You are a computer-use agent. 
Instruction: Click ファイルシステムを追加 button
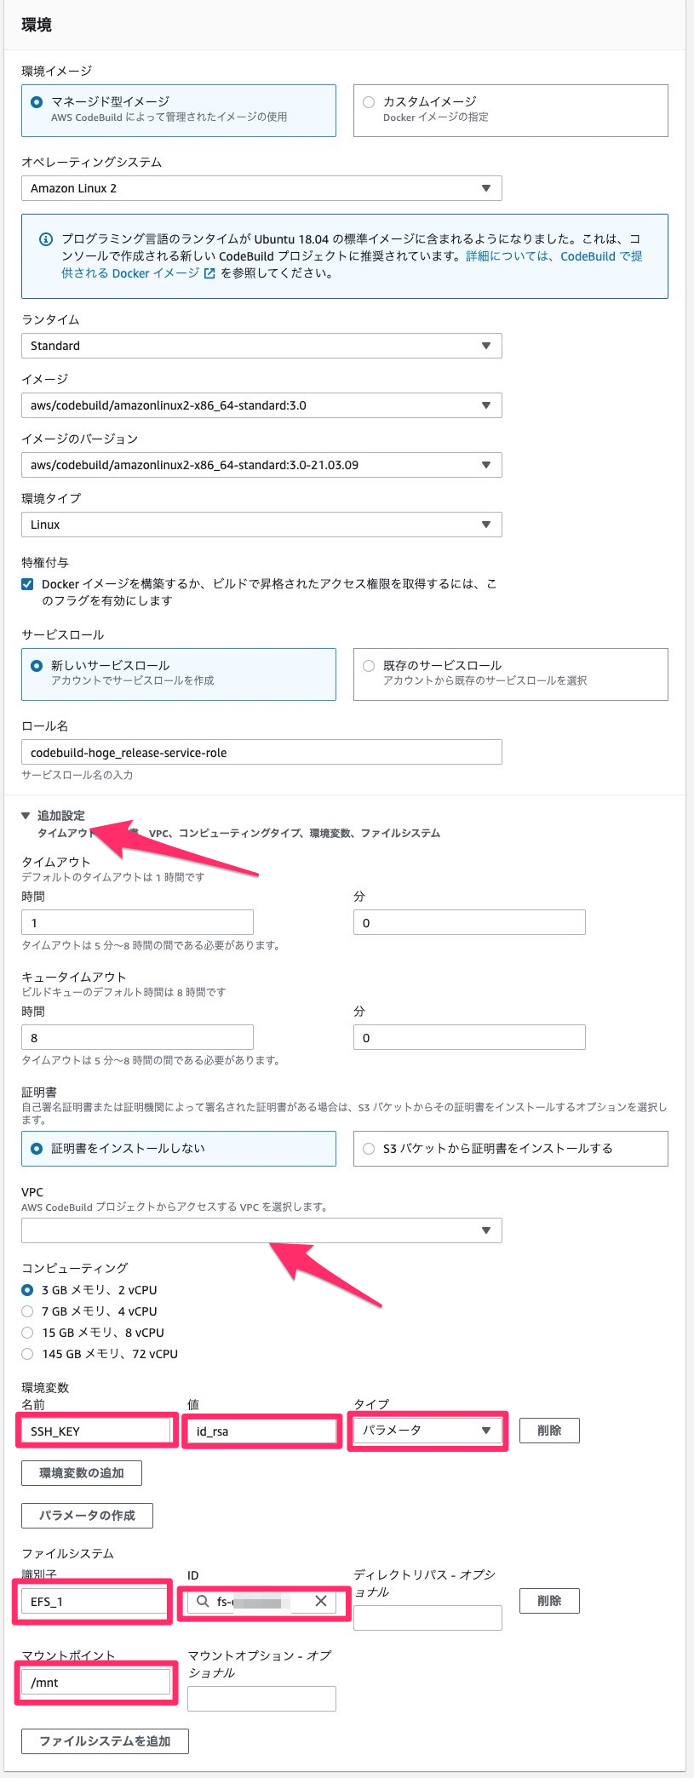105,1741
